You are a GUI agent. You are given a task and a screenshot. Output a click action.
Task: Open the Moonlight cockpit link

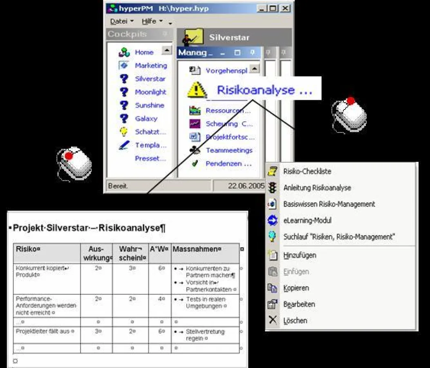(x=150, y=92)
